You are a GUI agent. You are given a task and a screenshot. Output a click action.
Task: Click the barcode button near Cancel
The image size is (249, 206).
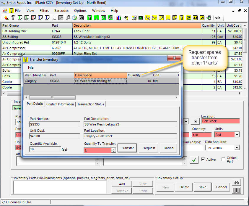237,190
